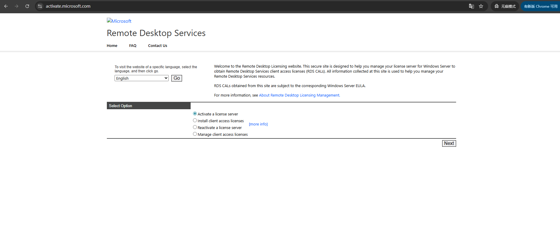The width and height of the screenshot is (560, 227).
Task: Click the Next button
Action: (449, 143)
